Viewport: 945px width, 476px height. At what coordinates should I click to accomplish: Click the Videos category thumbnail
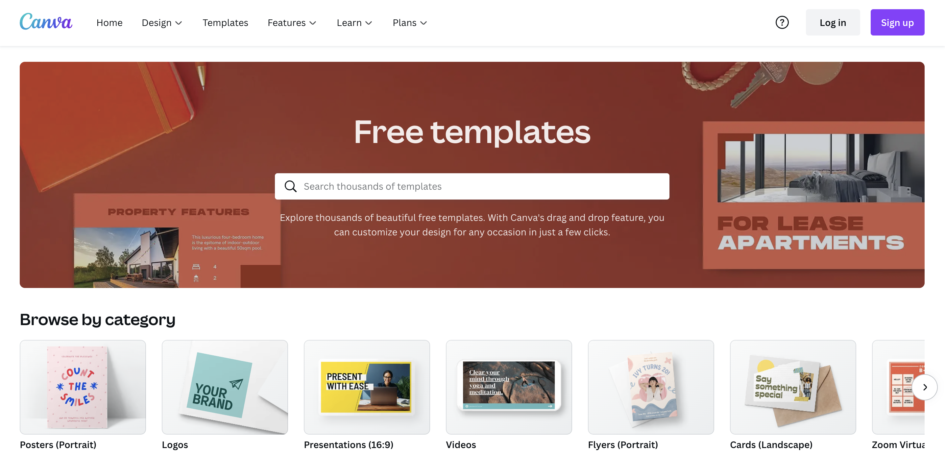pos(509,387)
